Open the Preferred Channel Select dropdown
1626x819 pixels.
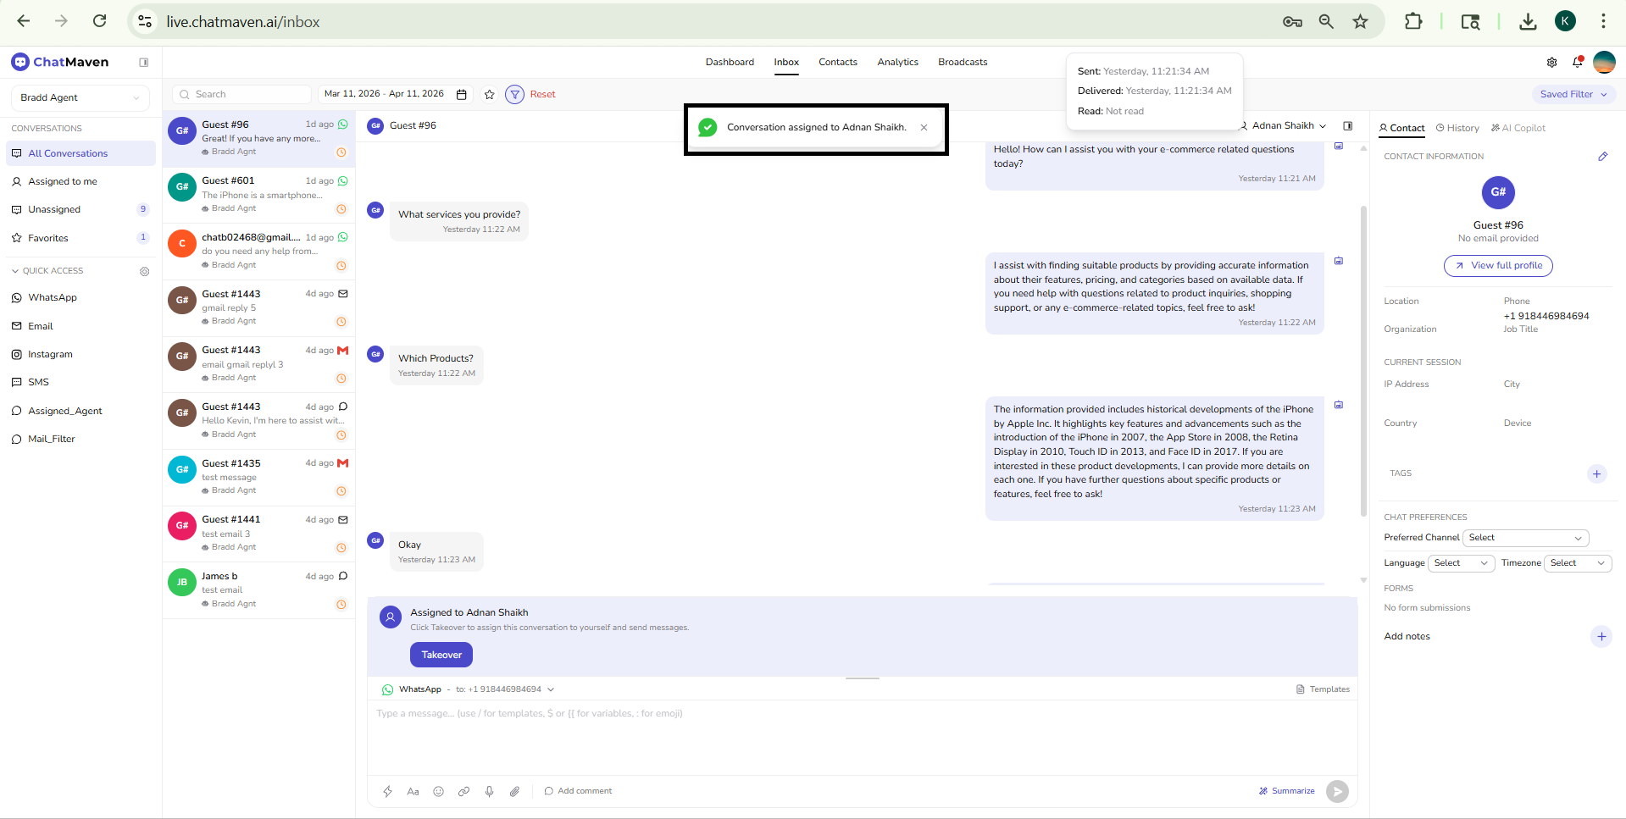tap(1525, 537)
